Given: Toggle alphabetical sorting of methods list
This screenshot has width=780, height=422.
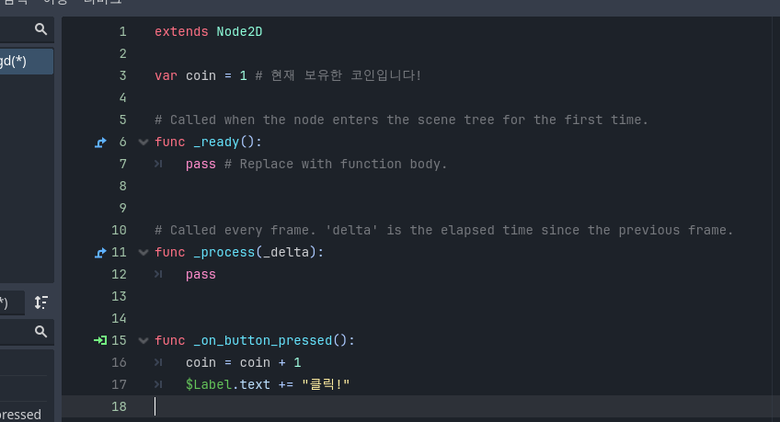Looking at the screenshot, I should [x=40, y=302].
